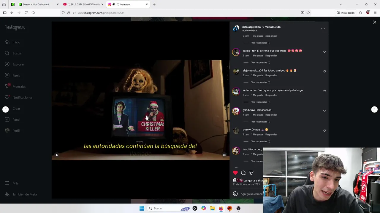The width and height of the screenshot is (380, 213).
Task: Open the uBlock Origin extension icon
Action: [x=368, y=13]
